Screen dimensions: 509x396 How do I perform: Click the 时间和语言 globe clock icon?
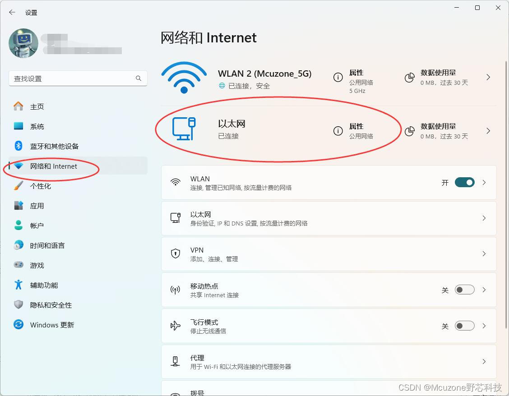[x=19, y=245]
